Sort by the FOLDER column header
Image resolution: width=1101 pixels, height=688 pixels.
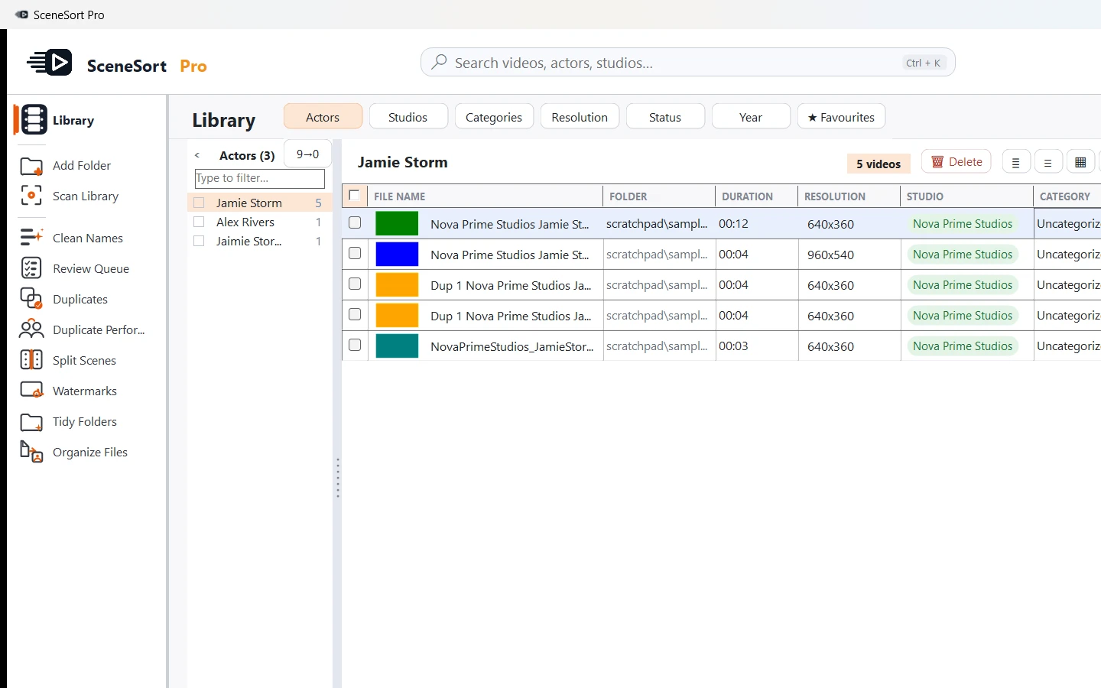660,196
